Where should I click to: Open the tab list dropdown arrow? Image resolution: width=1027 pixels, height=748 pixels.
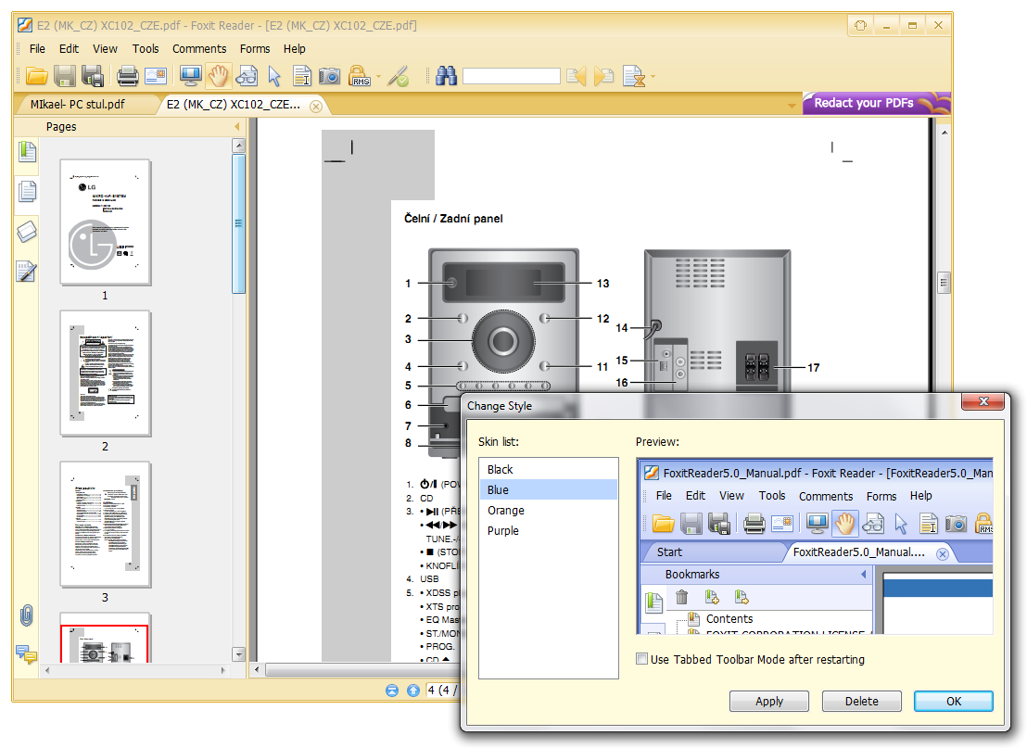(792, 106)
